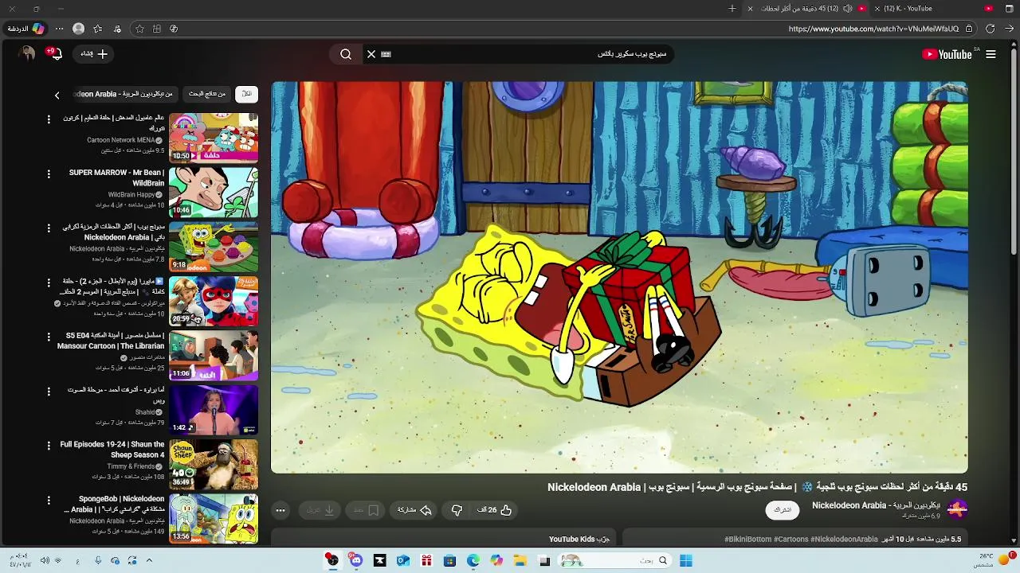
Task: Open File Explorer from the taskbar
Action: pos(520,560)
